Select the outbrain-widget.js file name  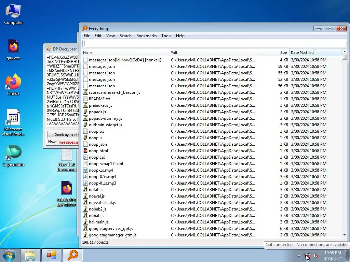tap(105, 125)
